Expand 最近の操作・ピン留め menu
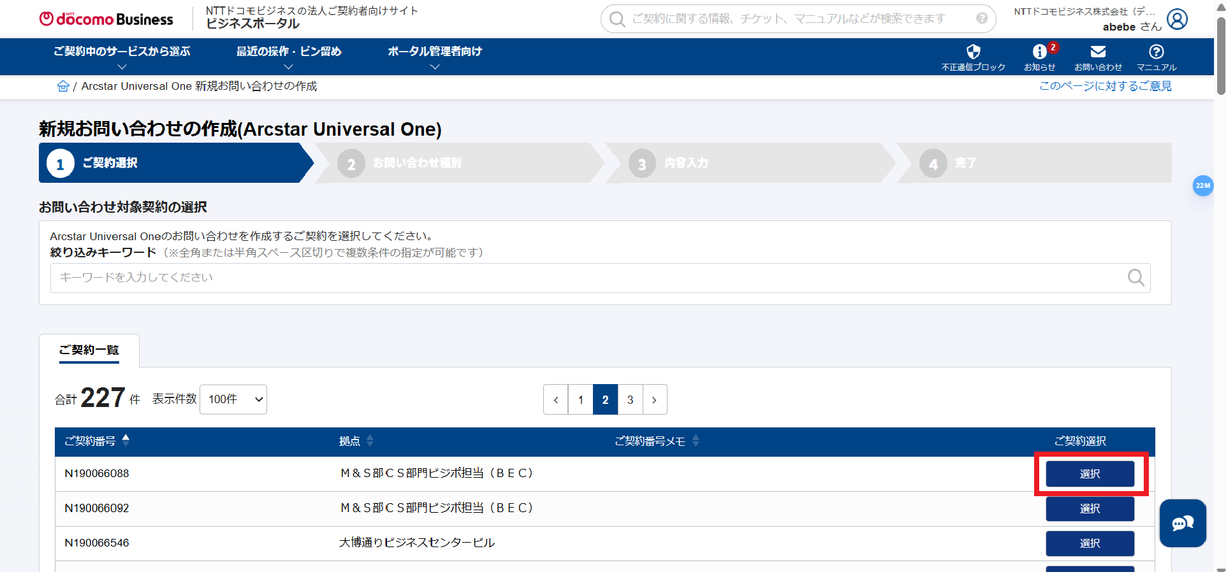Screen dimensions: 1226x586 [x=289, y=57]
